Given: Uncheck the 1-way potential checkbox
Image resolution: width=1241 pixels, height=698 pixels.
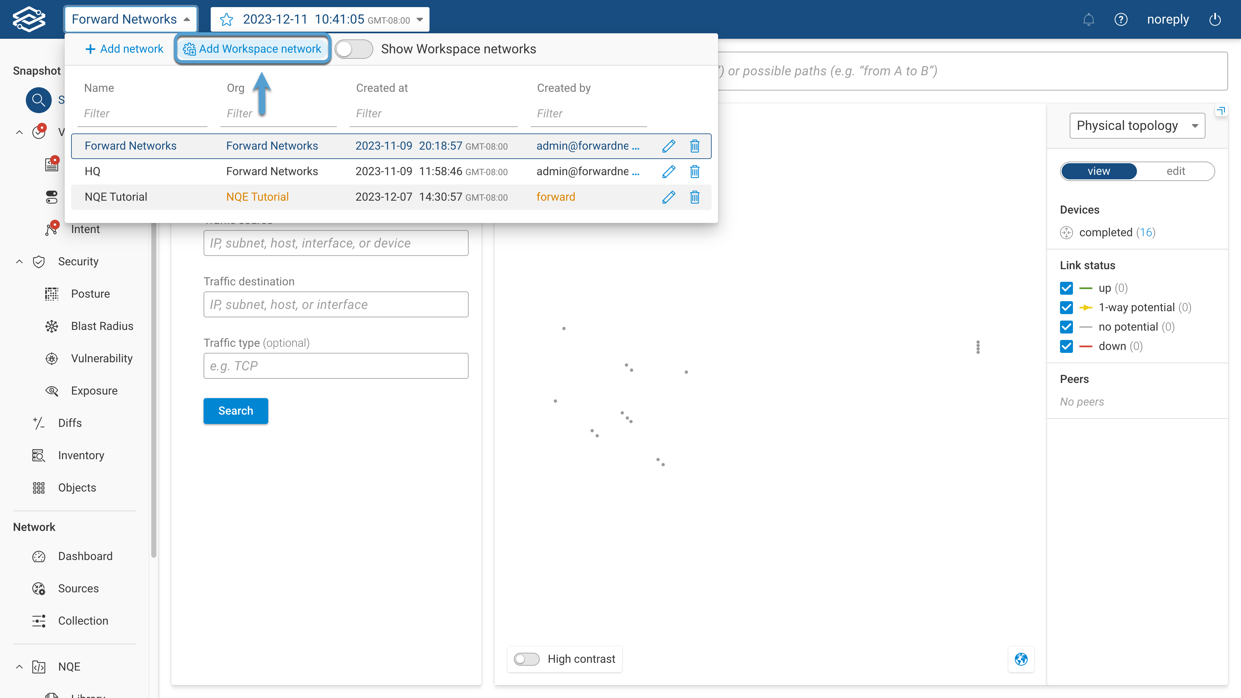Looking at the screenshot, I should coord(1066,307).
